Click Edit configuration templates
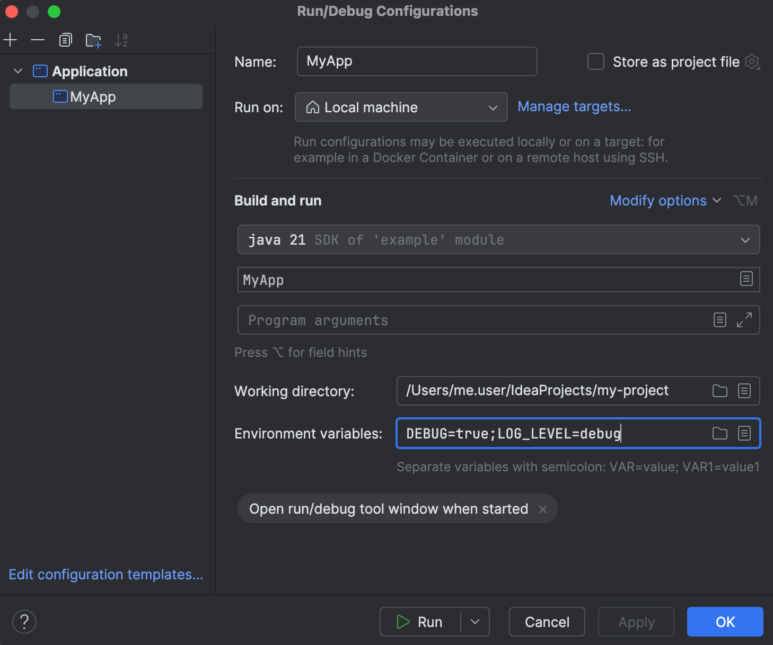The image size is (773, 645). click(x=106, y=575)
